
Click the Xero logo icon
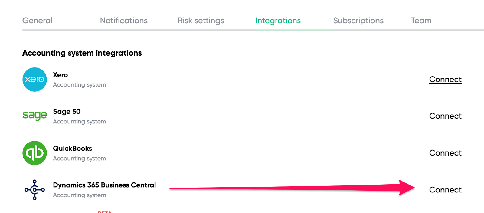click(x=35, y=80)
